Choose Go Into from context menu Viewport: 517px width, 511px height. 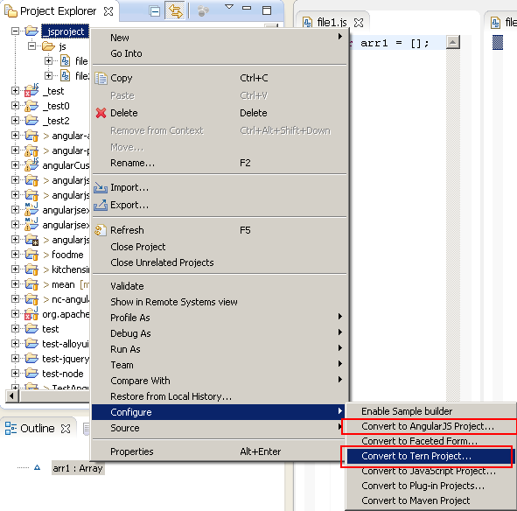(x=219, y=53)
